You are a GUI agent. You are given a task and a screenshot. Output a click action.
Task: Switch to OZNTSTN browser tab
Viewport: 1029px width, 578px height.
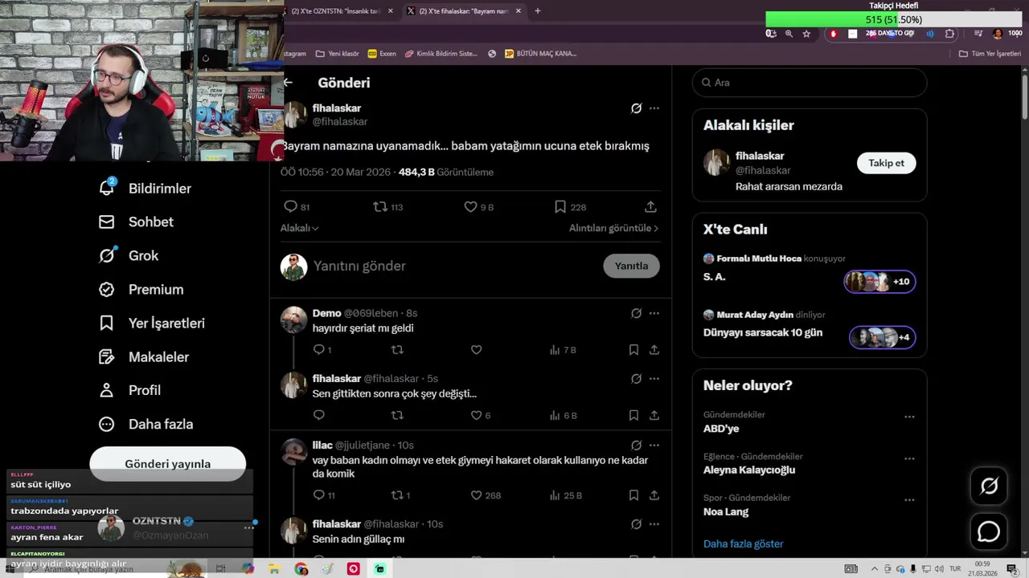click(x=338, y=11)
